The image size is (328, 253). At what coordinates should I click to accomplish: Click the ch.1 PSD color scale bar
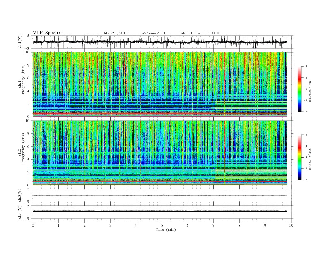tap(300, 89)
